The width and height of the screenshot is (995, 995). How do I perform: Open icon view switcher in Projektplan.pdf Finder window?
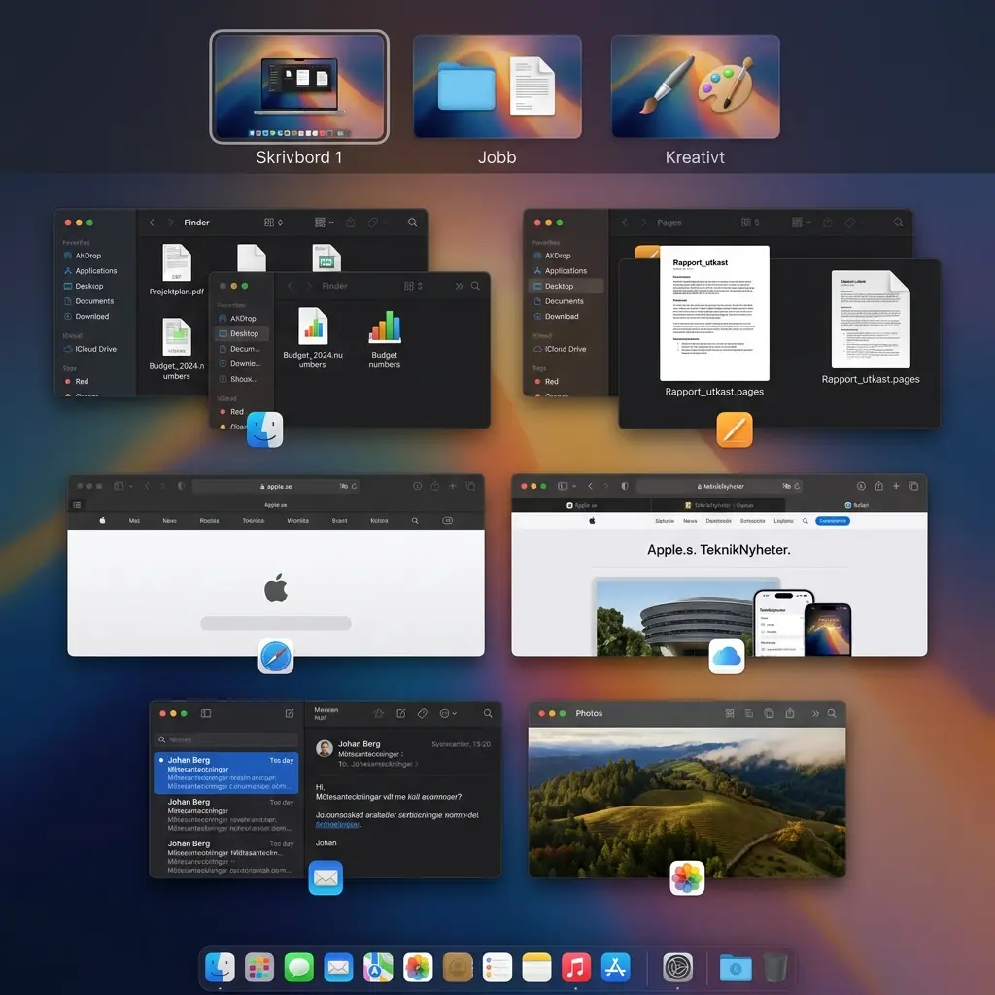point(273,223)
